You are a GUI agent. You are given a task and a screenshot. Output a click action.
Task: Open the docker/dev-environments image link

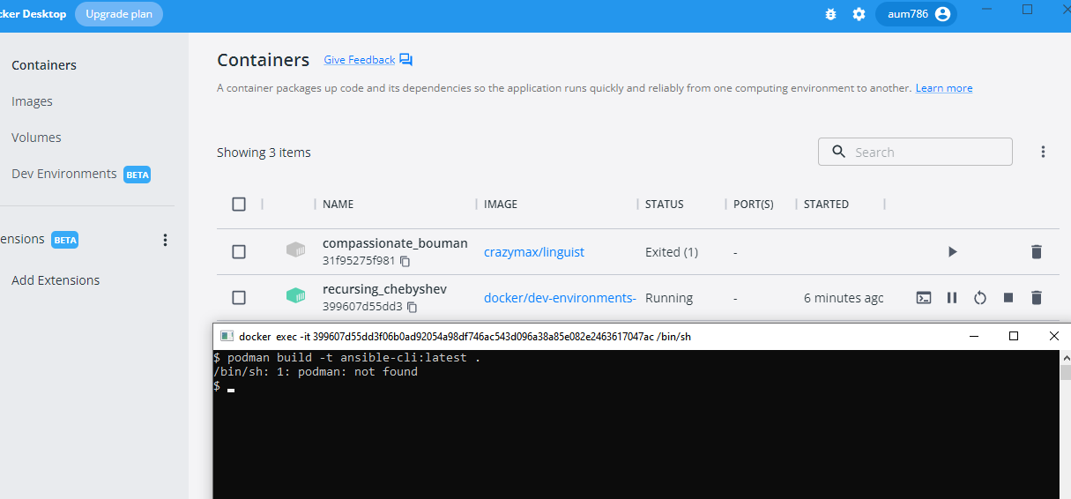pyautogui.click(x=560, y=298)
